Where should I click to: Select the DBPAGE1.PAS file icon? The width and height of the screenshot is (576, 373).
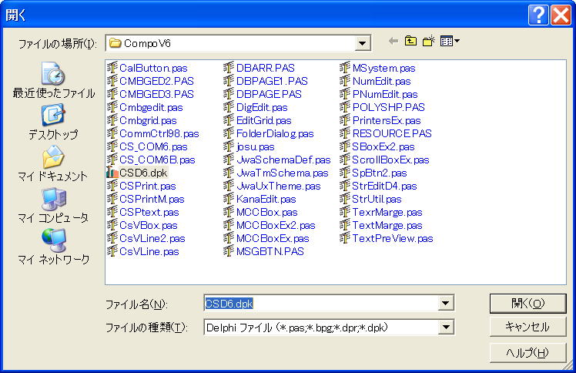pos(229,81)
